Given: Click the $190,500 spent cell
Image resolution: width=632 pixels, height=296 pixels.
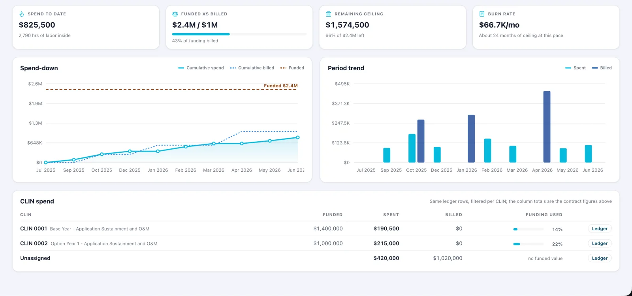Looking at the screenshot, I should tap(386, 229).
